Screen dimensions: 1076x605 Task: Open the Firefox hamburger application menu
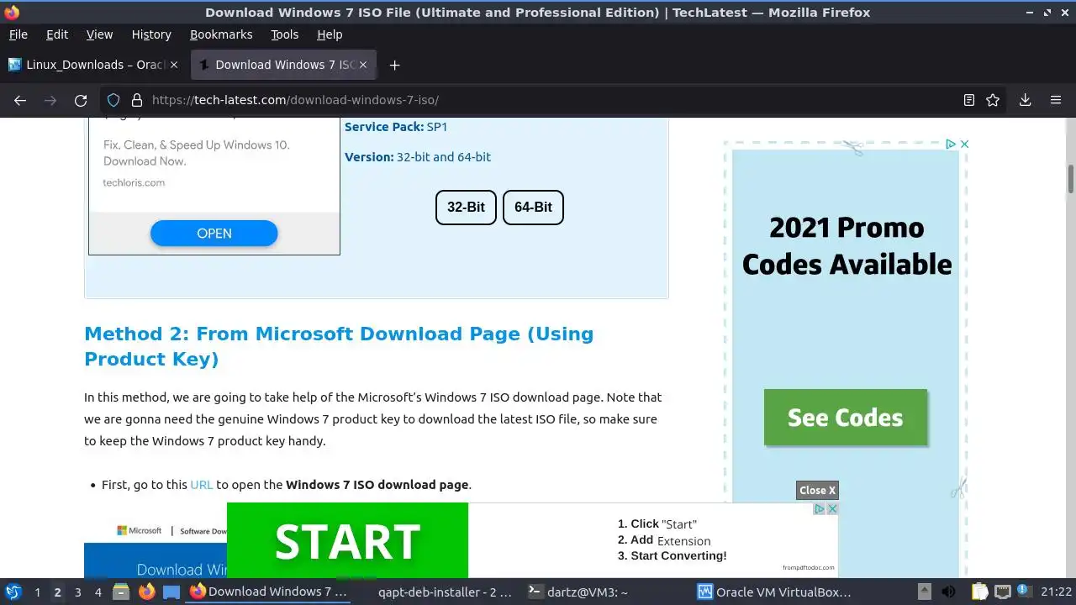pyautogui.click(x=1056, y=100)
